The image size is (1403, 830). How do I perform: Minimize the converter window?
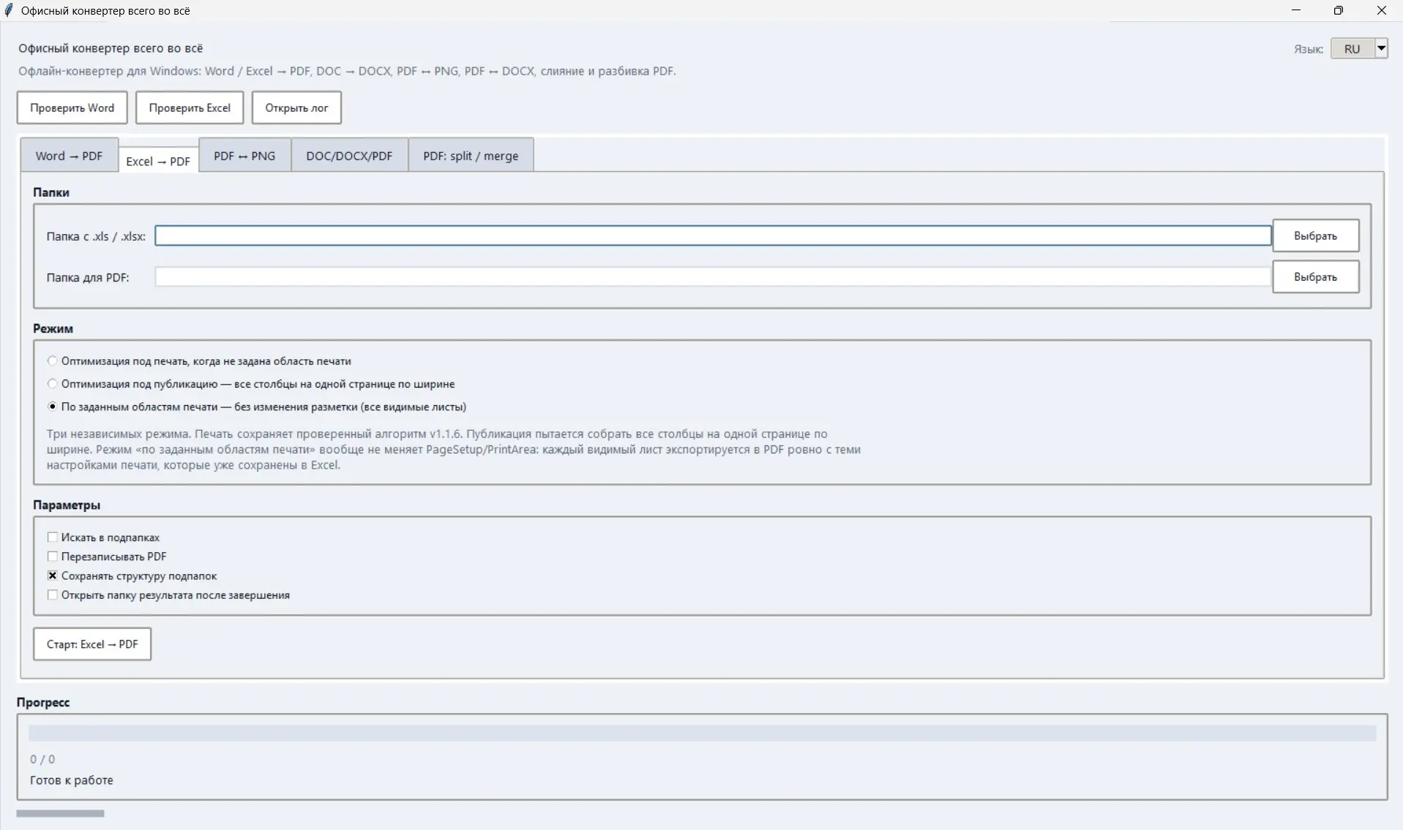(1296, 10)
